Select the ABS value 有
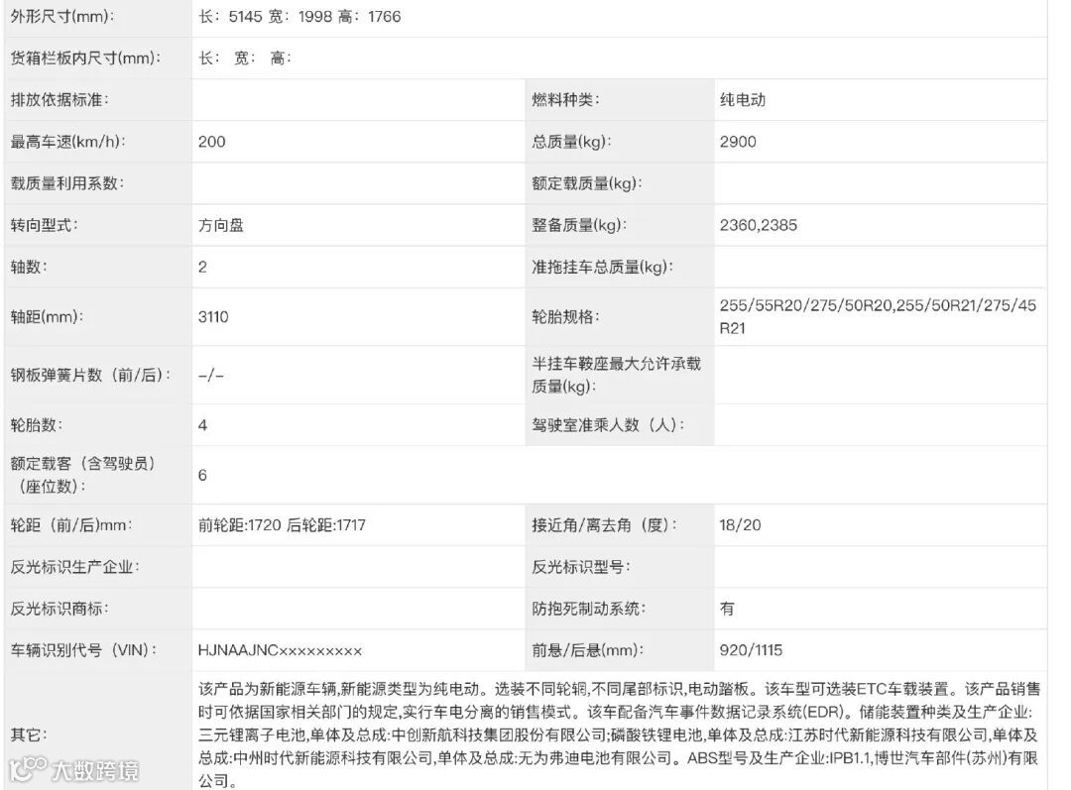 click(727, 609)
